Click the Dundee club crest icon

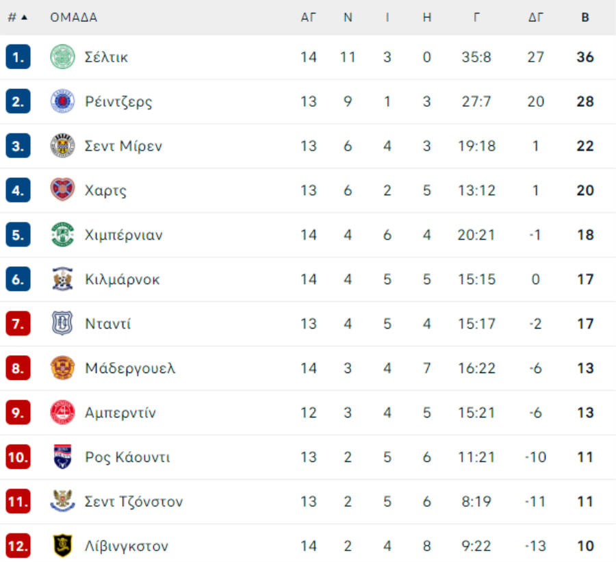(62, 324)
